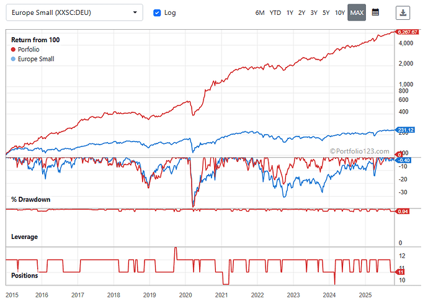This screenshot has width=428, height=306.
Task: Select the 10Y range option
Action: (339, 12)
